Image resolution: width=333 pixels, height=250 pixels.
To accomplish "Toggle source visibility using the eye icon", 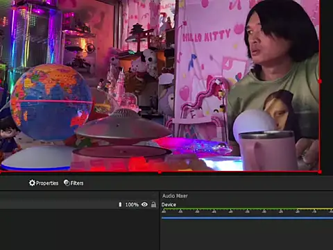I will 144,204.
